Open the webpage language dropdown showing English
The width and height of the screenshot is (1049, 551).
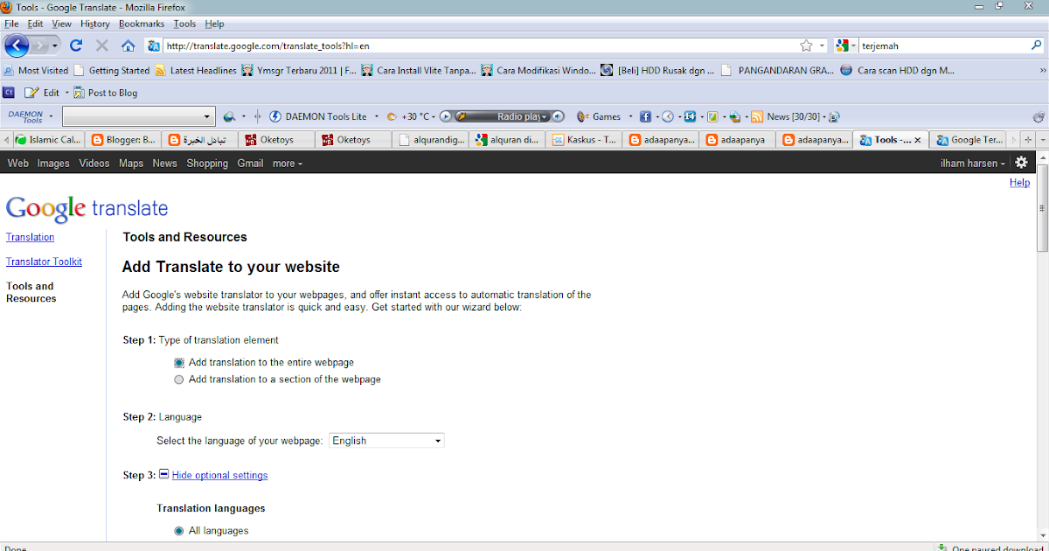pos(386,441)
